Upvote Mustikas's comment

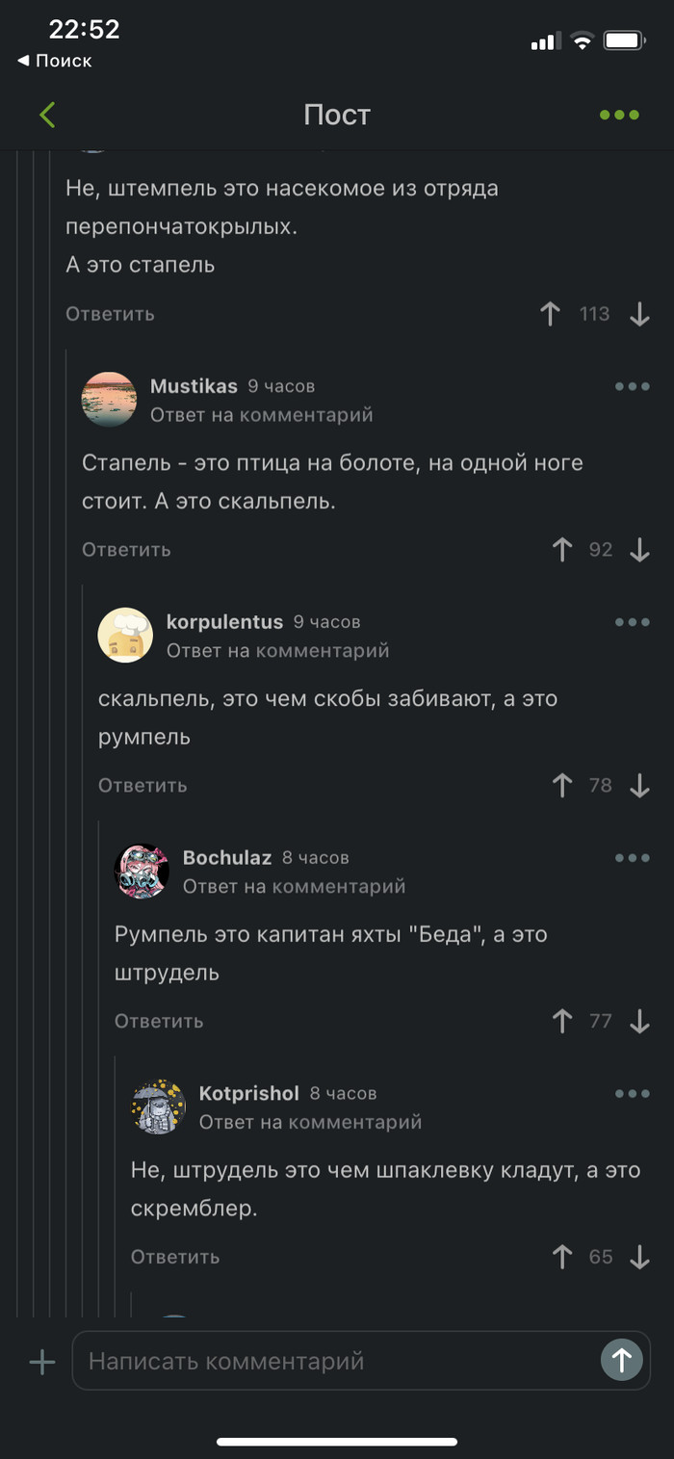coord(562,550)
